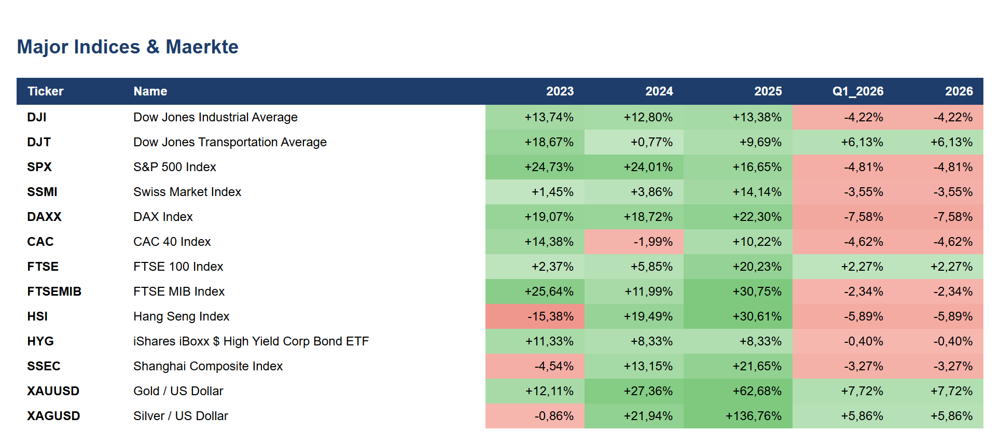Select CAC 2024 cell showing -1,99%

634,242
